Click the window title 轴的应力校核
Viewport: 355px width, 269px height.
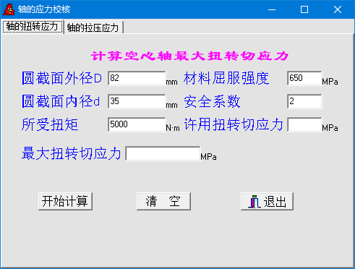tap(44, 9)
